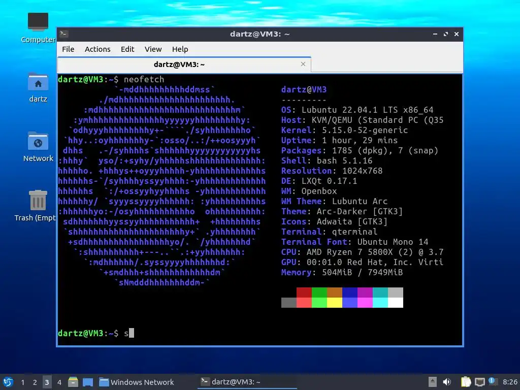Viewport: 520px width, 390px height.
Task: Switch to virtual desktop 3
Action: click(x=47, y=382)
